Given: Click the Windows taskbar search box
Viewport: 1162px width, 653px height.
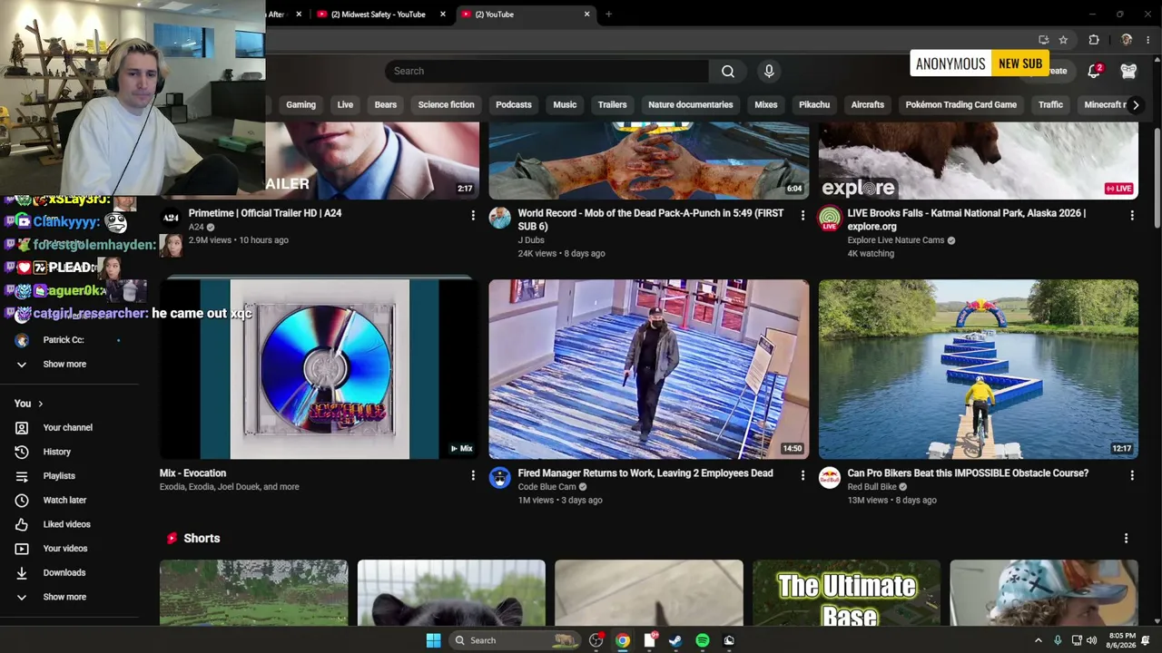Looking at the screenshot, I should [515, 640].
